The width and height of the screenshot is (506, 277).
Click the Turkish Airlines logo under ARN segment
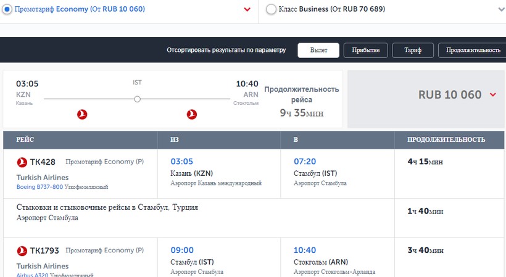coord(191,114)
